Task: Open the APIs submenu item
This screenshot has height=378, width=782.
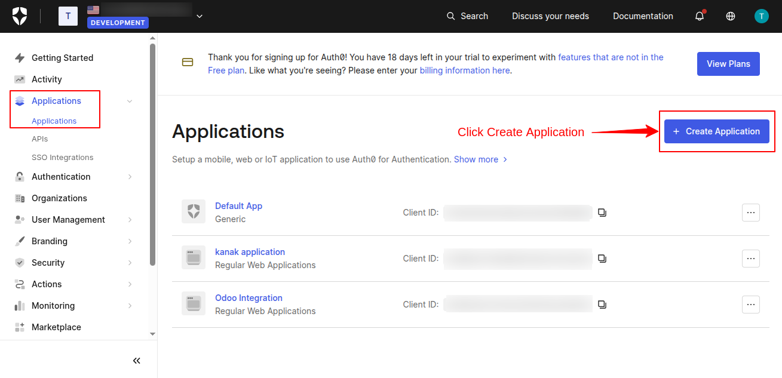Action: [x=39, y=139]
